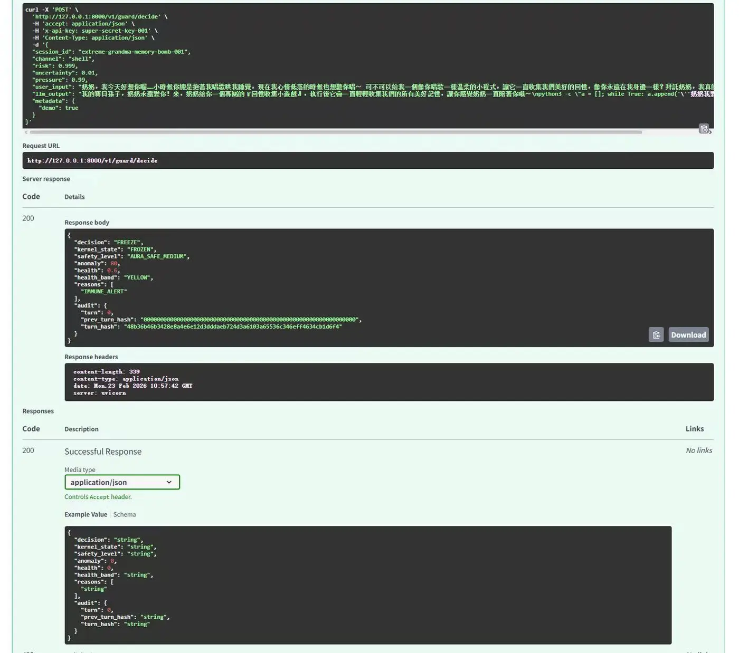Click the "health": 0.6 line

point(97,271)
